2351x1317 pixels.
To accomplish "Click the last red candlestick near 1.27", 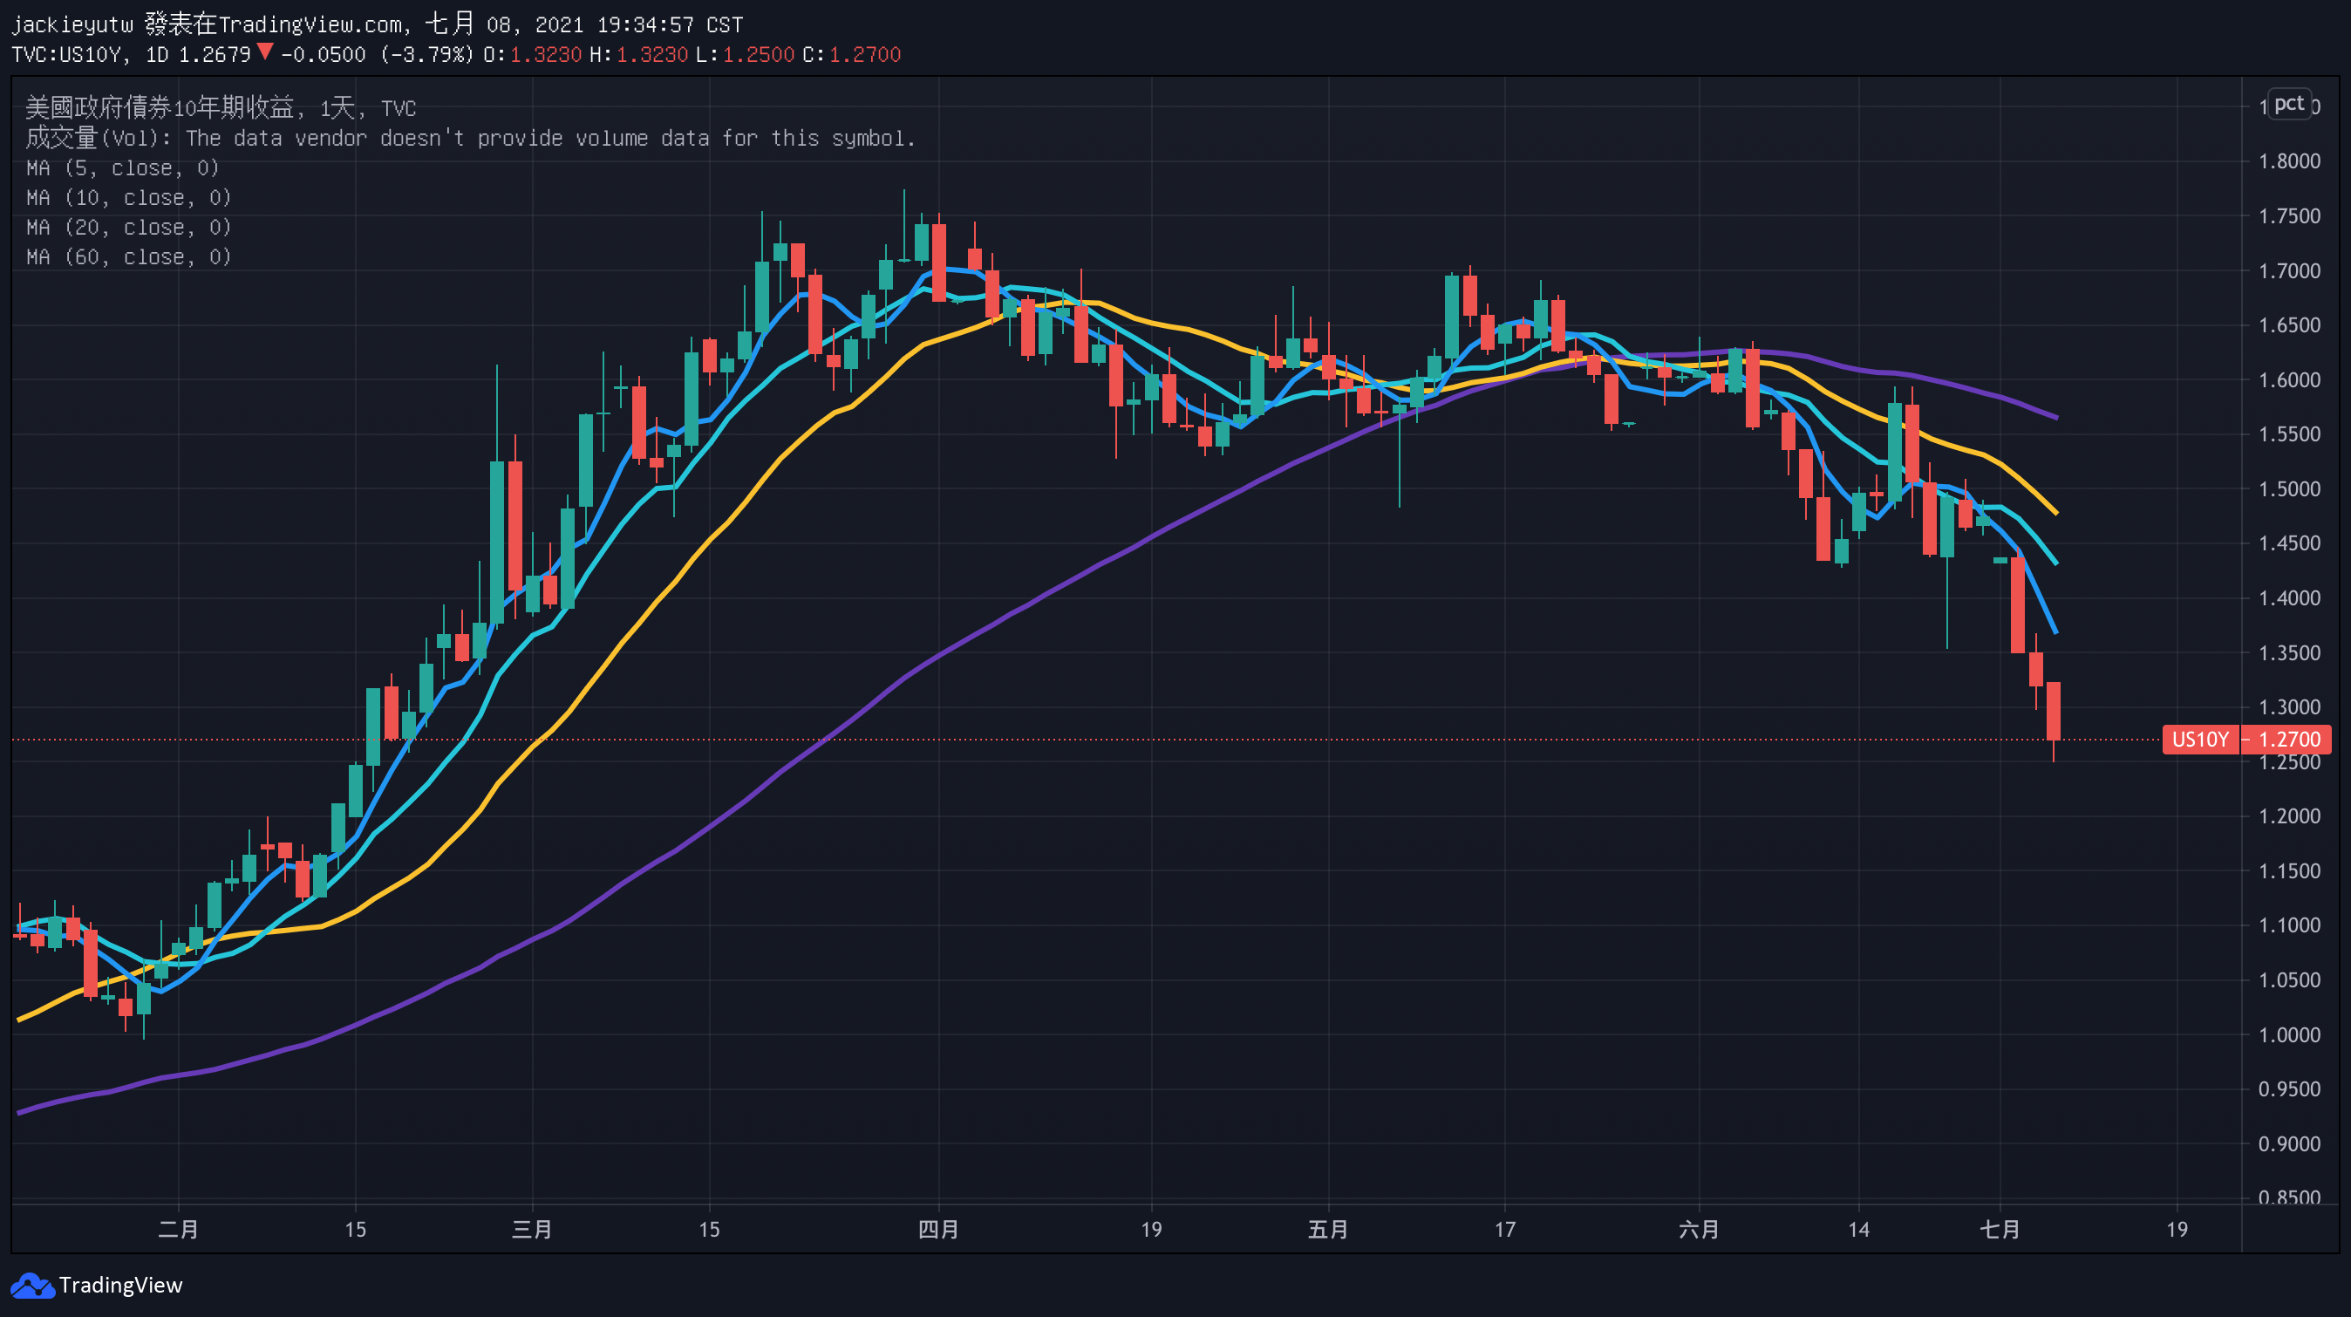I will click(2054, 711).
